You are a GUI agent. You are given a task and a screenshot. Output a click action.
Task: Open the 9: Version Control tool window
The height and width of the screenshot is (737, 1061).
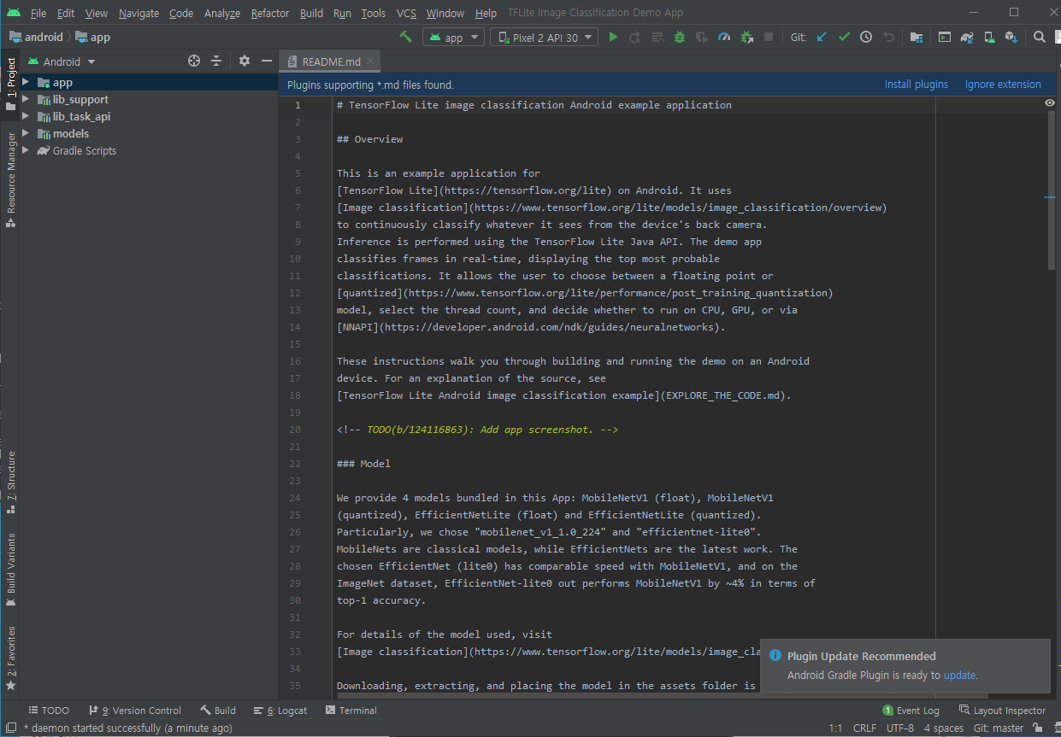[x=135, y=710]
